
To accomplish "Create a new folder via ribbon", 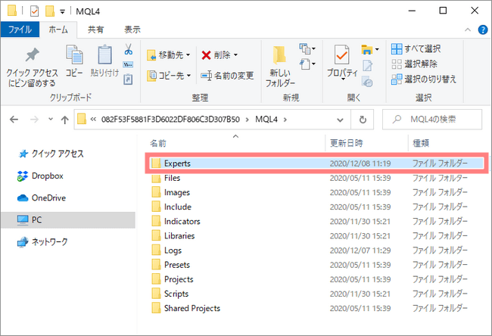I will 280,66.
